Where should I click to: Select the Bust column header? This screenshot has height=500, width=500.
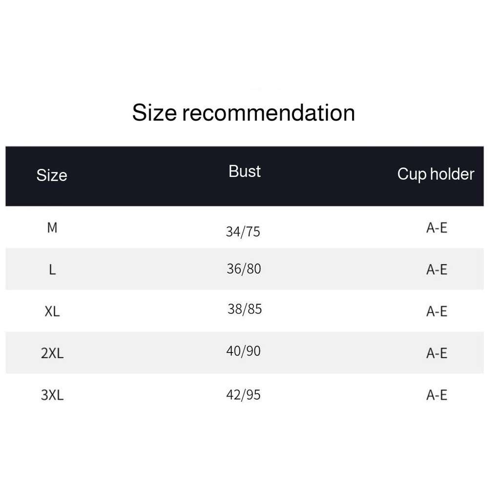click(x=245, y=171)
